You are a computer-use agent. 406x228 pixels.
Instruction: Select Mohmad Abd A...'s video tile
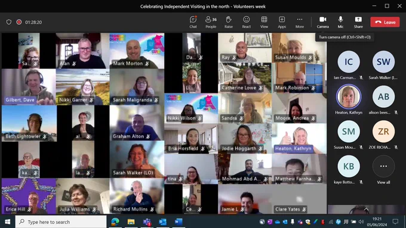pyautogui.click(x=245, y=169)
